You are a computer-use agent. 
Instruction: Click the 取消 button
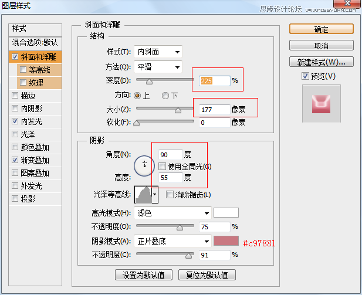[x=321, y=46]
